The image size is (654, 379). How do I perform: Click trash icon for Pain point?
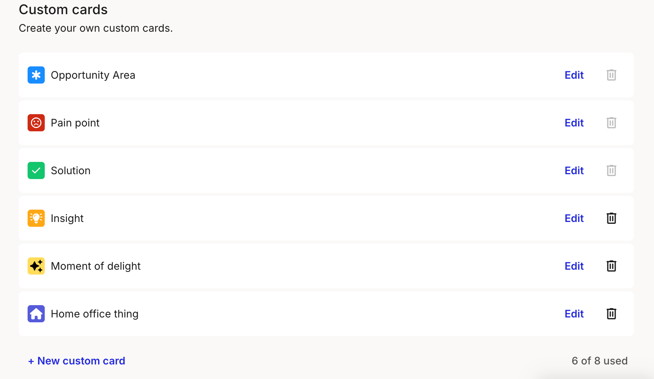611,123
